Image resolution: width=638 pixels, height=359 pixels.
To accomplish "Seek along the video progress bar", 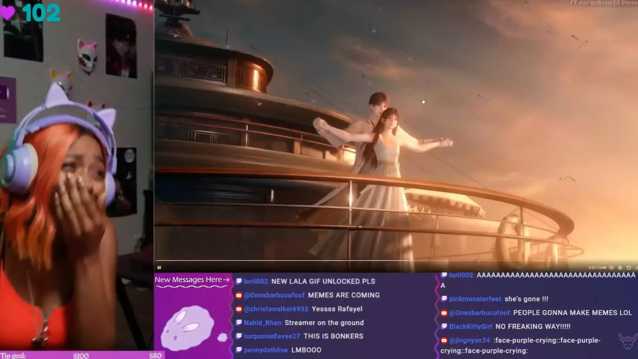I will tap(396, 261).
